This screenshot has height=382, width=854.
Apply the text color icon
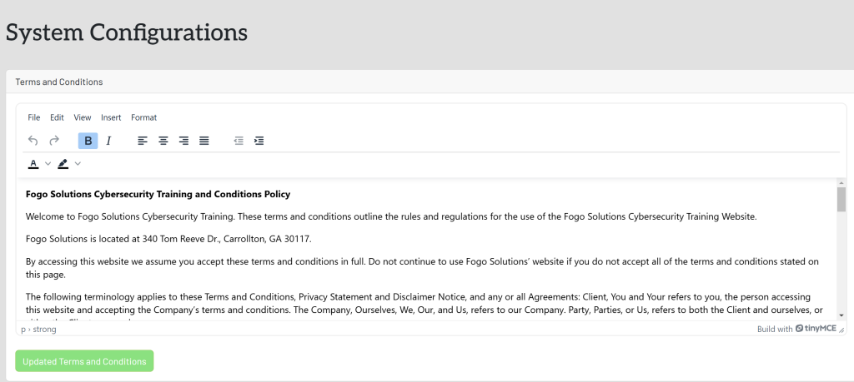point(33,164)
